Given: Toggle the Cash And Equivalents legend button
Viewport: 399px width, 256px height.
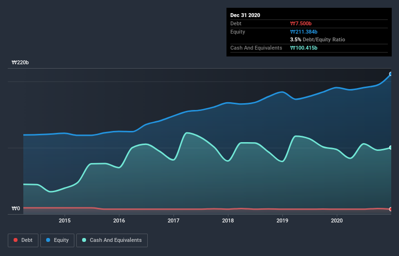Looking at the screenshot, I should click(112, 240).
